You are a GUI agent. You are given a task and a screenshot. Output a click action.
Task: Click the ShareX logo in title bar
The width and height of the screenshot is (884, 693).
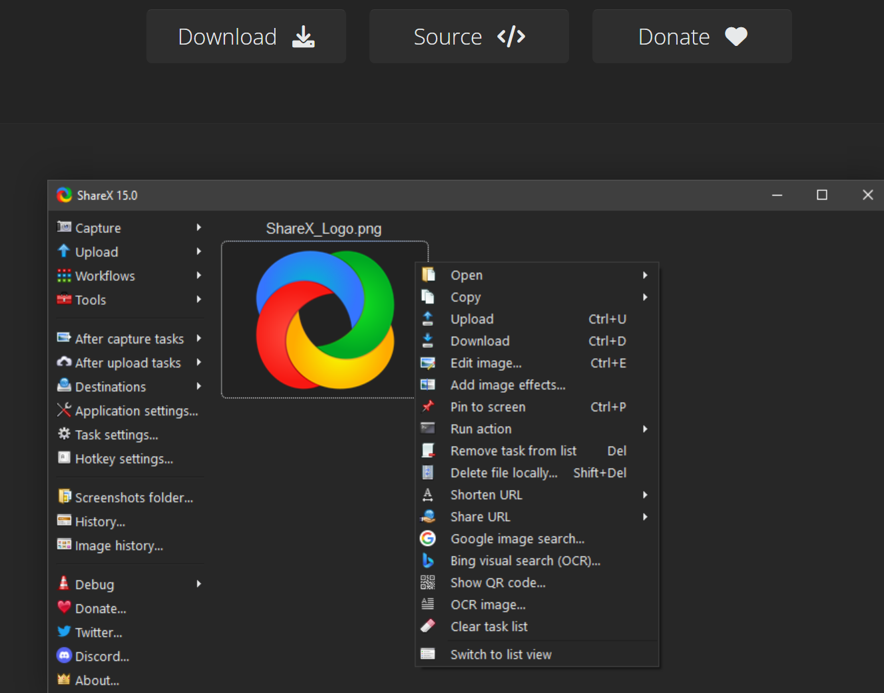click(64, 195)
